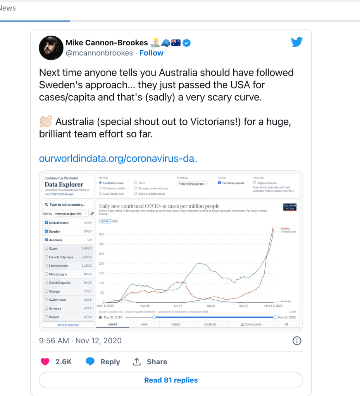Viewport: 360px width, 396px height.
Task: Click the Follow link
Action: [x=151, y=53]
